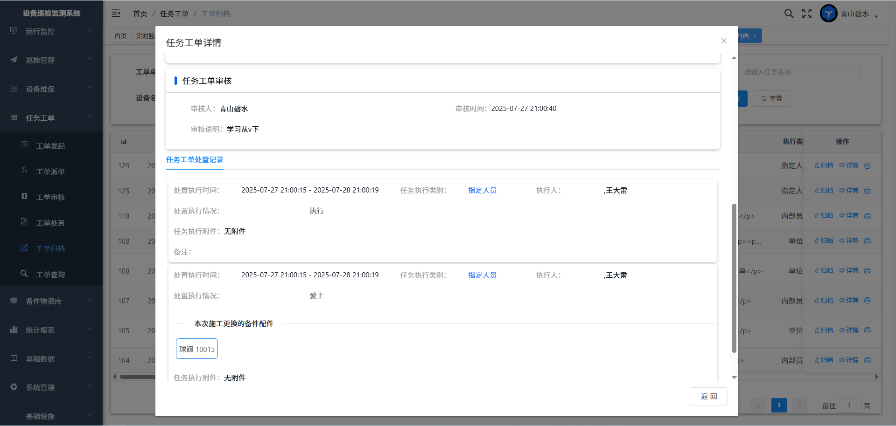This screenshot has width=896, height=426.
Task: Click the dialog vertical scrollbar thumb
Action: point(734,278)
